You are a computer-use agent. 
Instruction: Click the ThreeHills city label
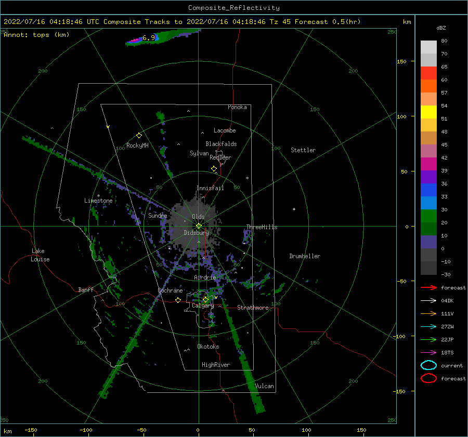pyautogui.click(x=262, y=227)
